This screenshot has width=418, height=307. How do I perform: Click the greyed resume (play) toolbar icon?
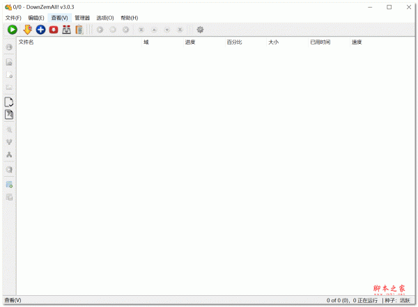click(x=100, y=29)
